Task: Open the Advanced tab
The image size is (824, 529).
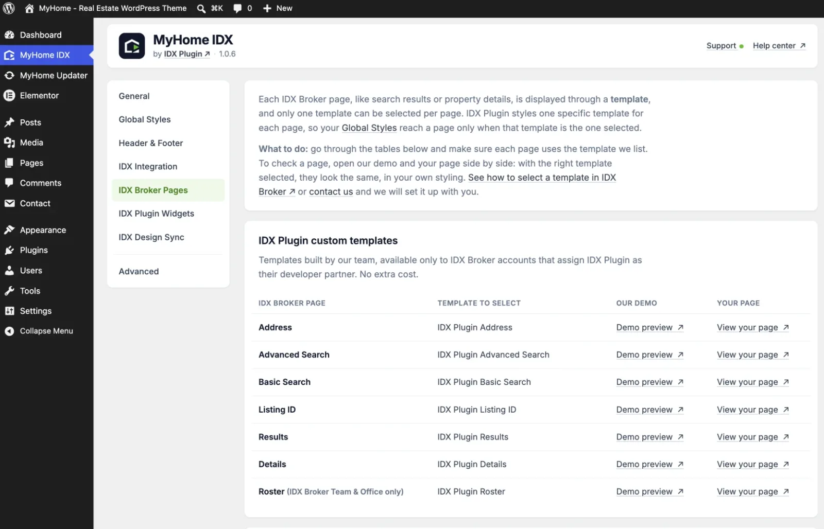Action: pos(168,271)
